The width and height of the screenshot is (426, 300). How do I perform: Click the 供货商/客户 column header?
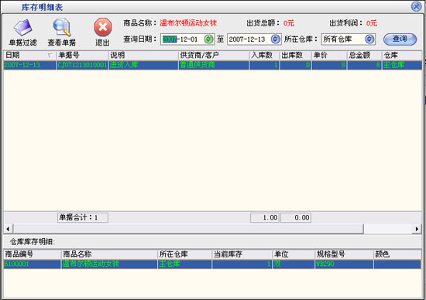(x=214, y=56)
